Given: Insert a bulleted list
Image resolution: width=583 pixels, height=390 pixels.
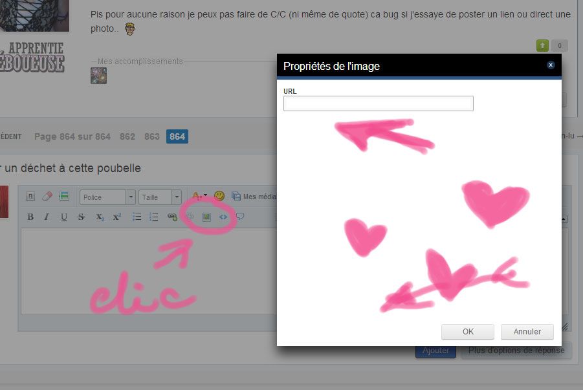Looking at the screenshot, I should click(137, 217).
